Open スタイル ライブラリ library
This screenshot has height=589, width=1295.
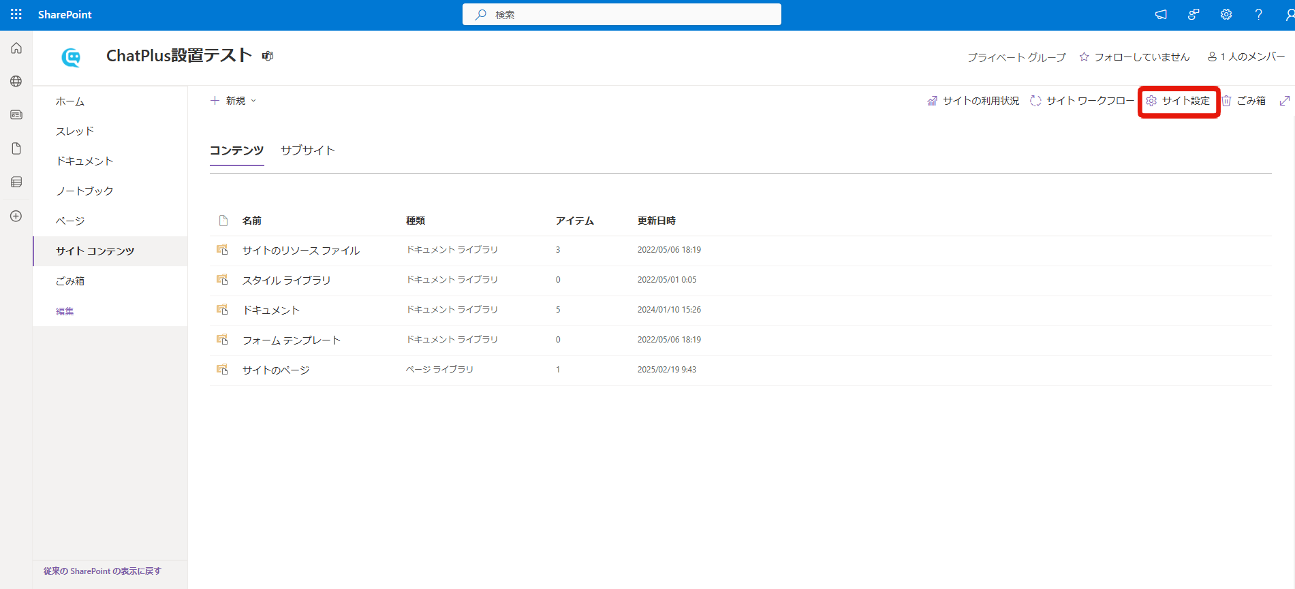point(287,281)
